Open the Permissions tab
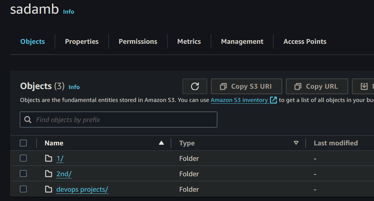The image size is (374, 201). click(x=138, y=42)
